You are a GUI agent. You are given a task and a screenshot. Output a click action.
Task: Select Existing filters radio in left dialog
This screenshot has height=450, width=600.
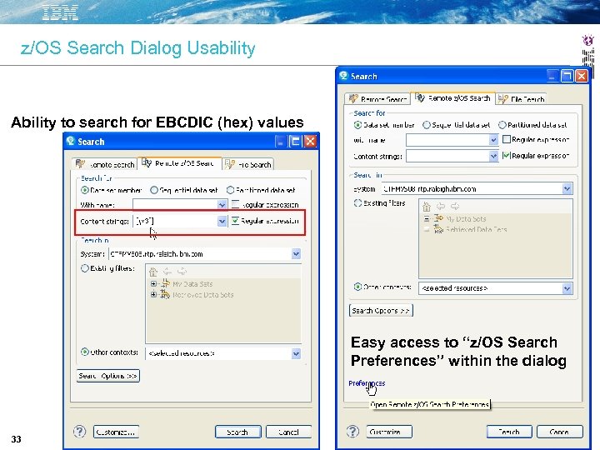pyautogui.click(x=84, y=268)
